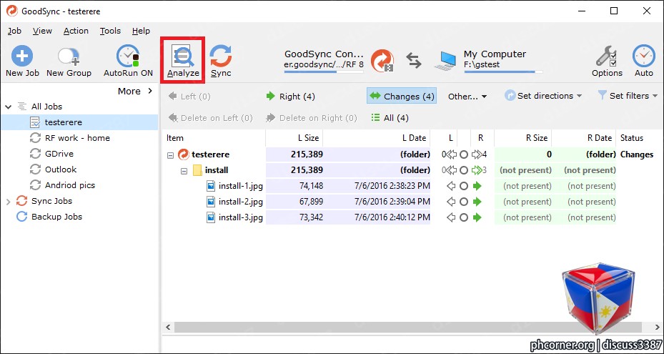Click the Status column header
Viewport: 664px width, 354px height.
(x=640, y=138)
